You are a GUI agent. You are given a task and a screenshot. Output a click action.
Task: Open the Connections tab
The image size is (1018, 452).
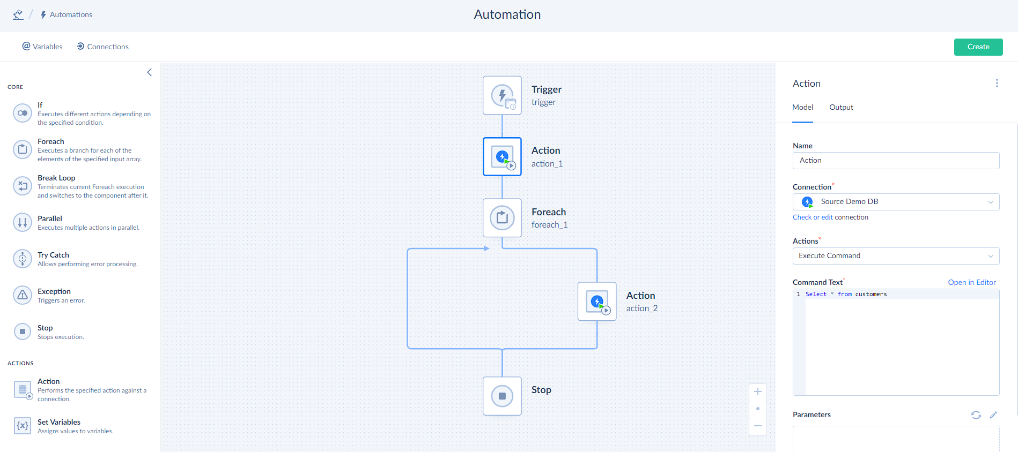pyautogui.click(x=102, y=47)
